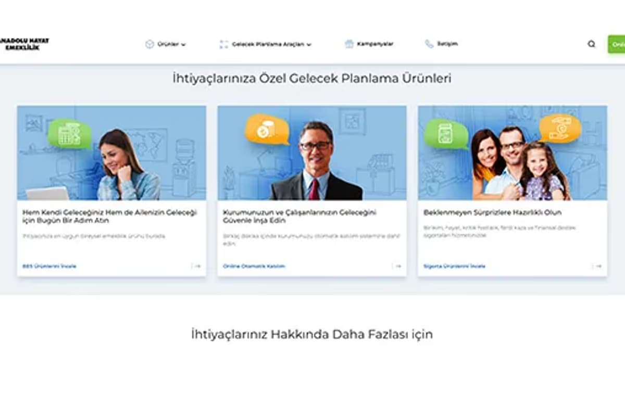The height and width of the screenshot is (406, 625).
Task: Click the bireysel emeklilik description text
Action: pyautogui.click(x=94, y=236)
